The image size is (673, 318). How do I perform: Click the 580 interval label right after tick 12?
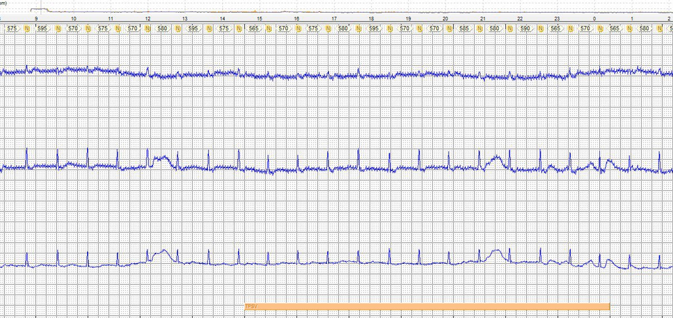162,28
